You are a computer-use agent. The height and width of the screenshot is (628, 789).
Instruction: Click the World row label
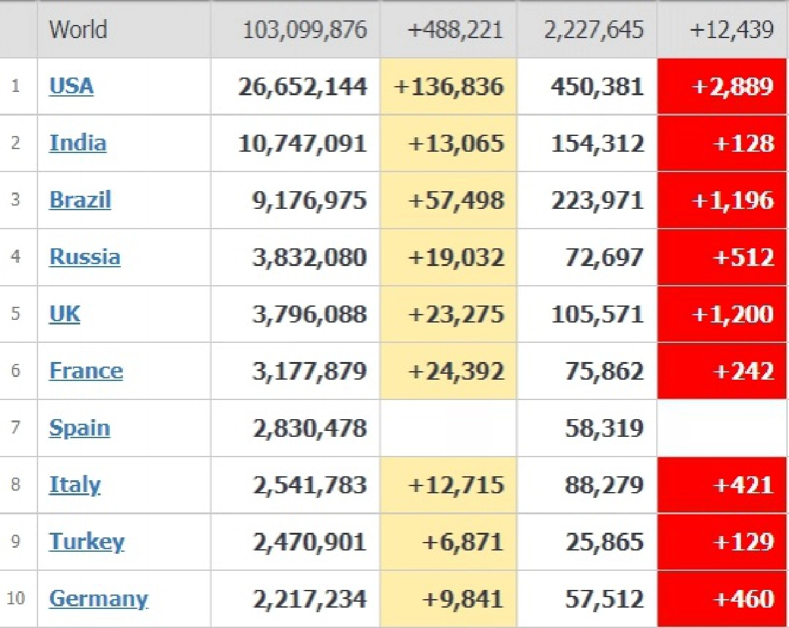pos(78,30)
